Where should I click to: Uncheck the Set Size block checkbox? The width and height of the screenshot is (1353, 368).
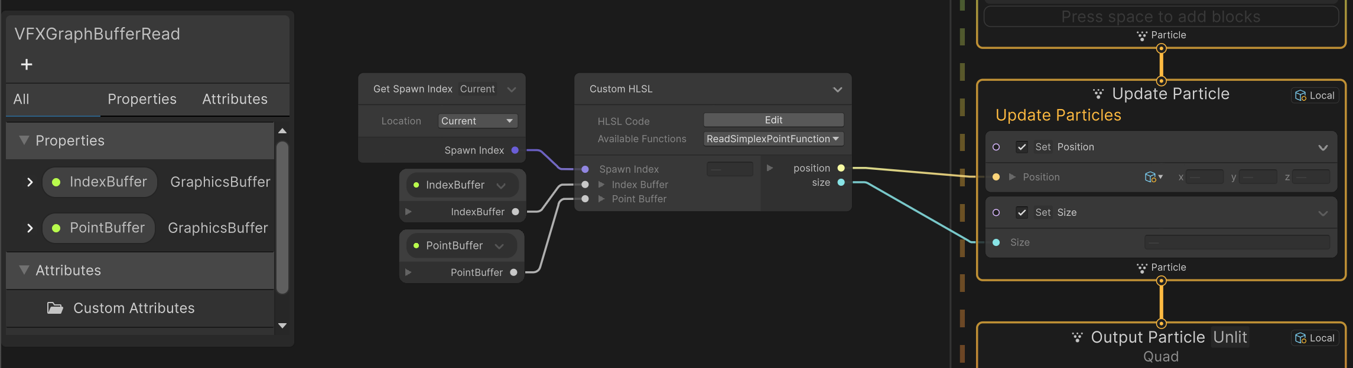(x=1022, y=212)
